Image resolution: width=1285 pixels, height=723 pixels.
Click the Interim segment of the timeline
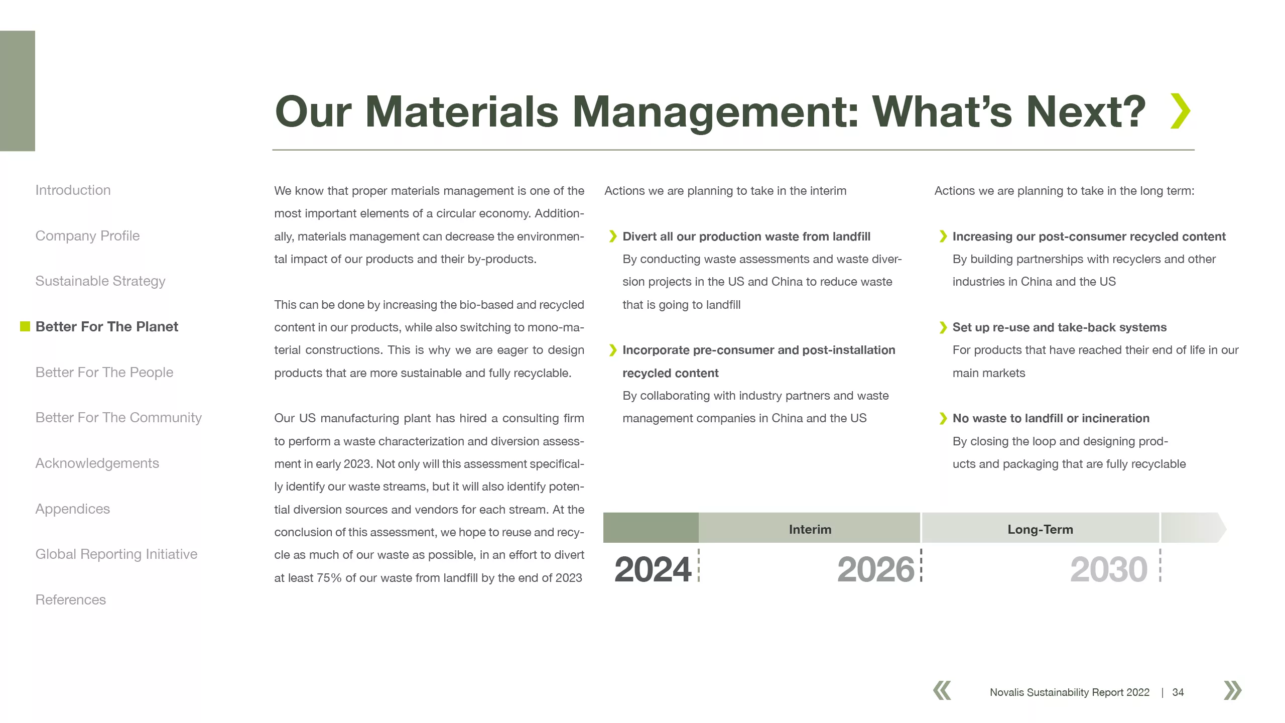point(809,528)
